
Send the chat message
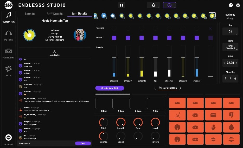click(x=83, y=143)
